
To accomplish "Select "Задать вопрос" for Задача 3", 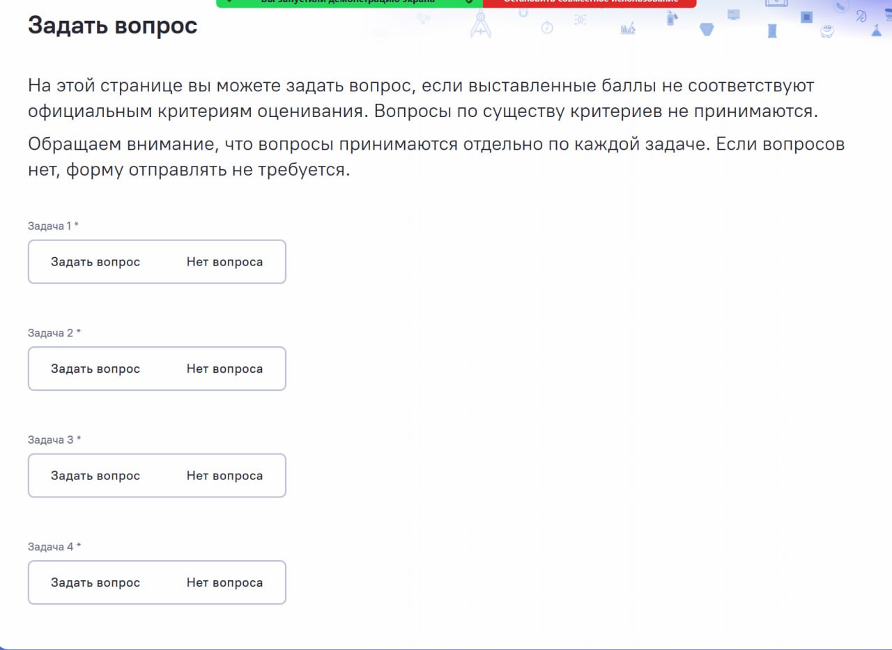I will [x=95, y=476].
